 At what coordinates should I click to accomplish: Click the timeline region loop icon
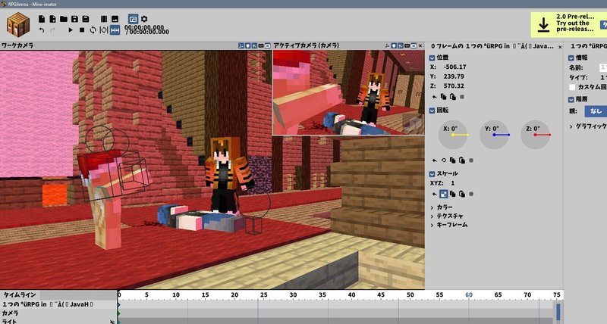point(104,30)
